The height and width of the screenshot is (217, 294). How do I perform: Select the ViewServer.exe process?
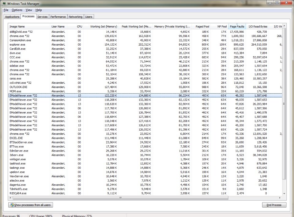(x=145, y=176)
